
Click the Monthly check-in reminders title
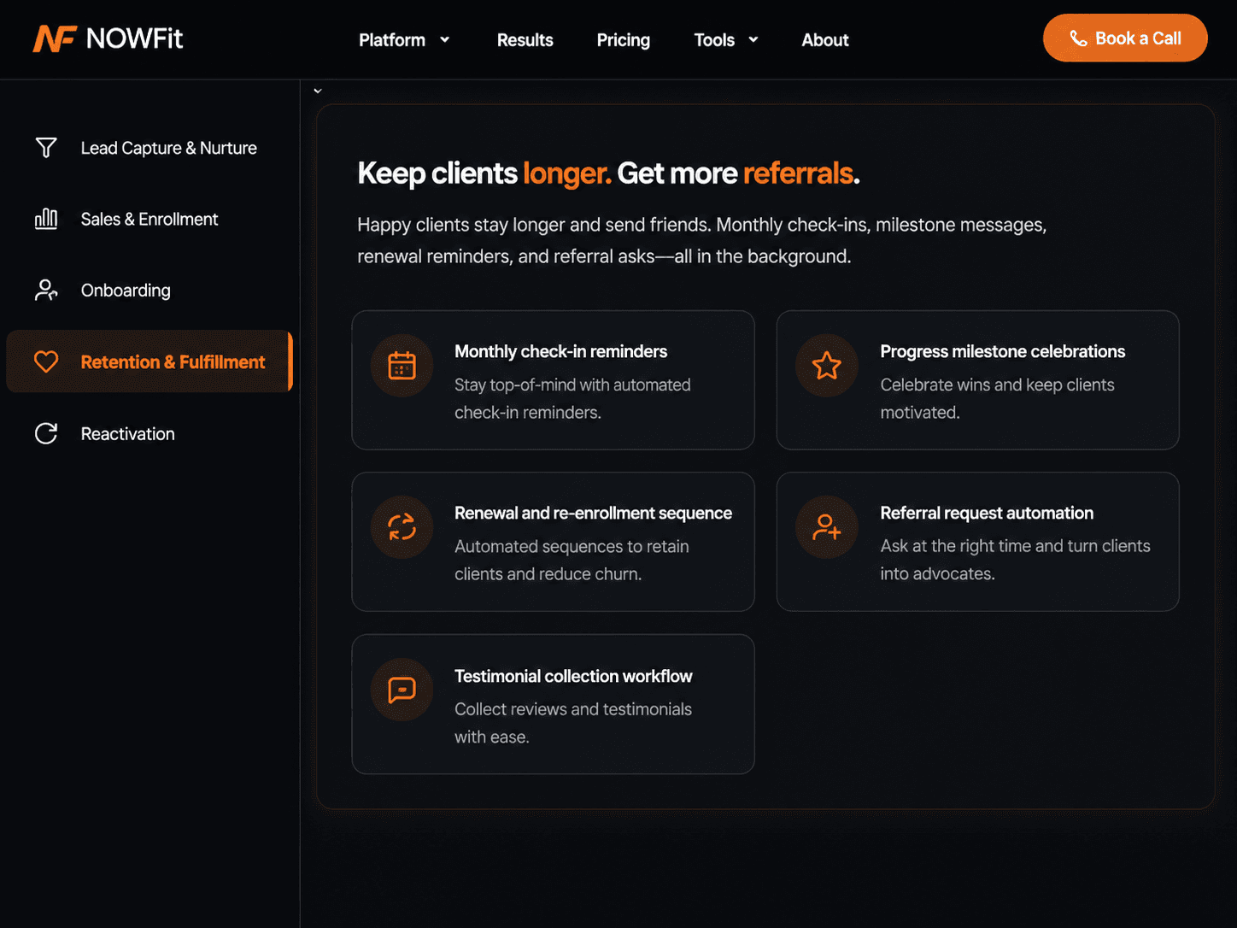pos(560,351)
